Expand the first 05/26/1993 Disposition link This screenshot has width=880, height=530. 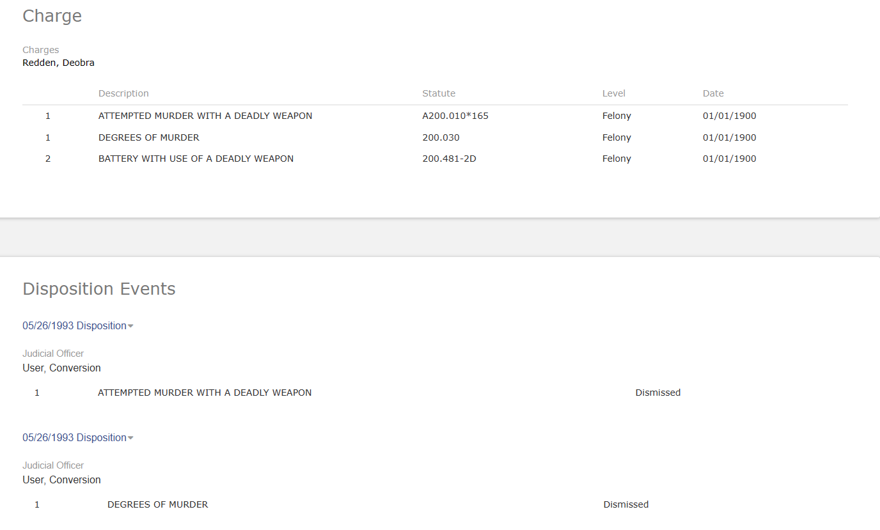tap(74, 326)
